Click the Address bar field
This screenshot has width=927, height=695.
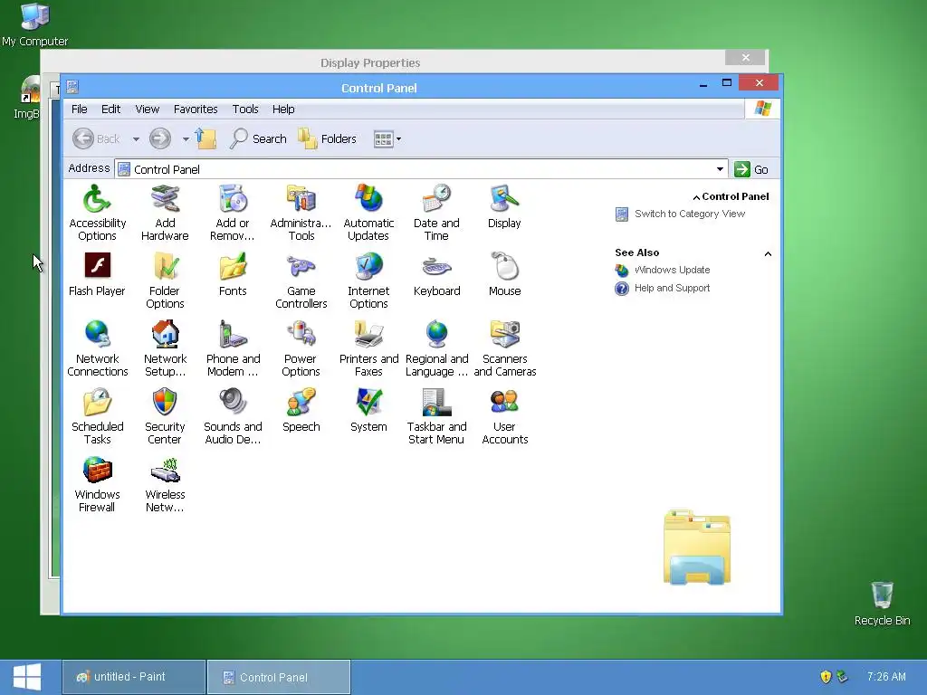[x=422, y=169]
